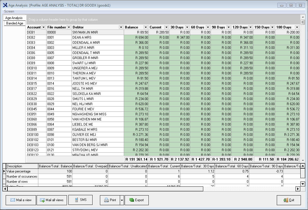Open the Debtor column filter dropdown
The width and height of the screenshot is (308, 210).
[121, 27]
